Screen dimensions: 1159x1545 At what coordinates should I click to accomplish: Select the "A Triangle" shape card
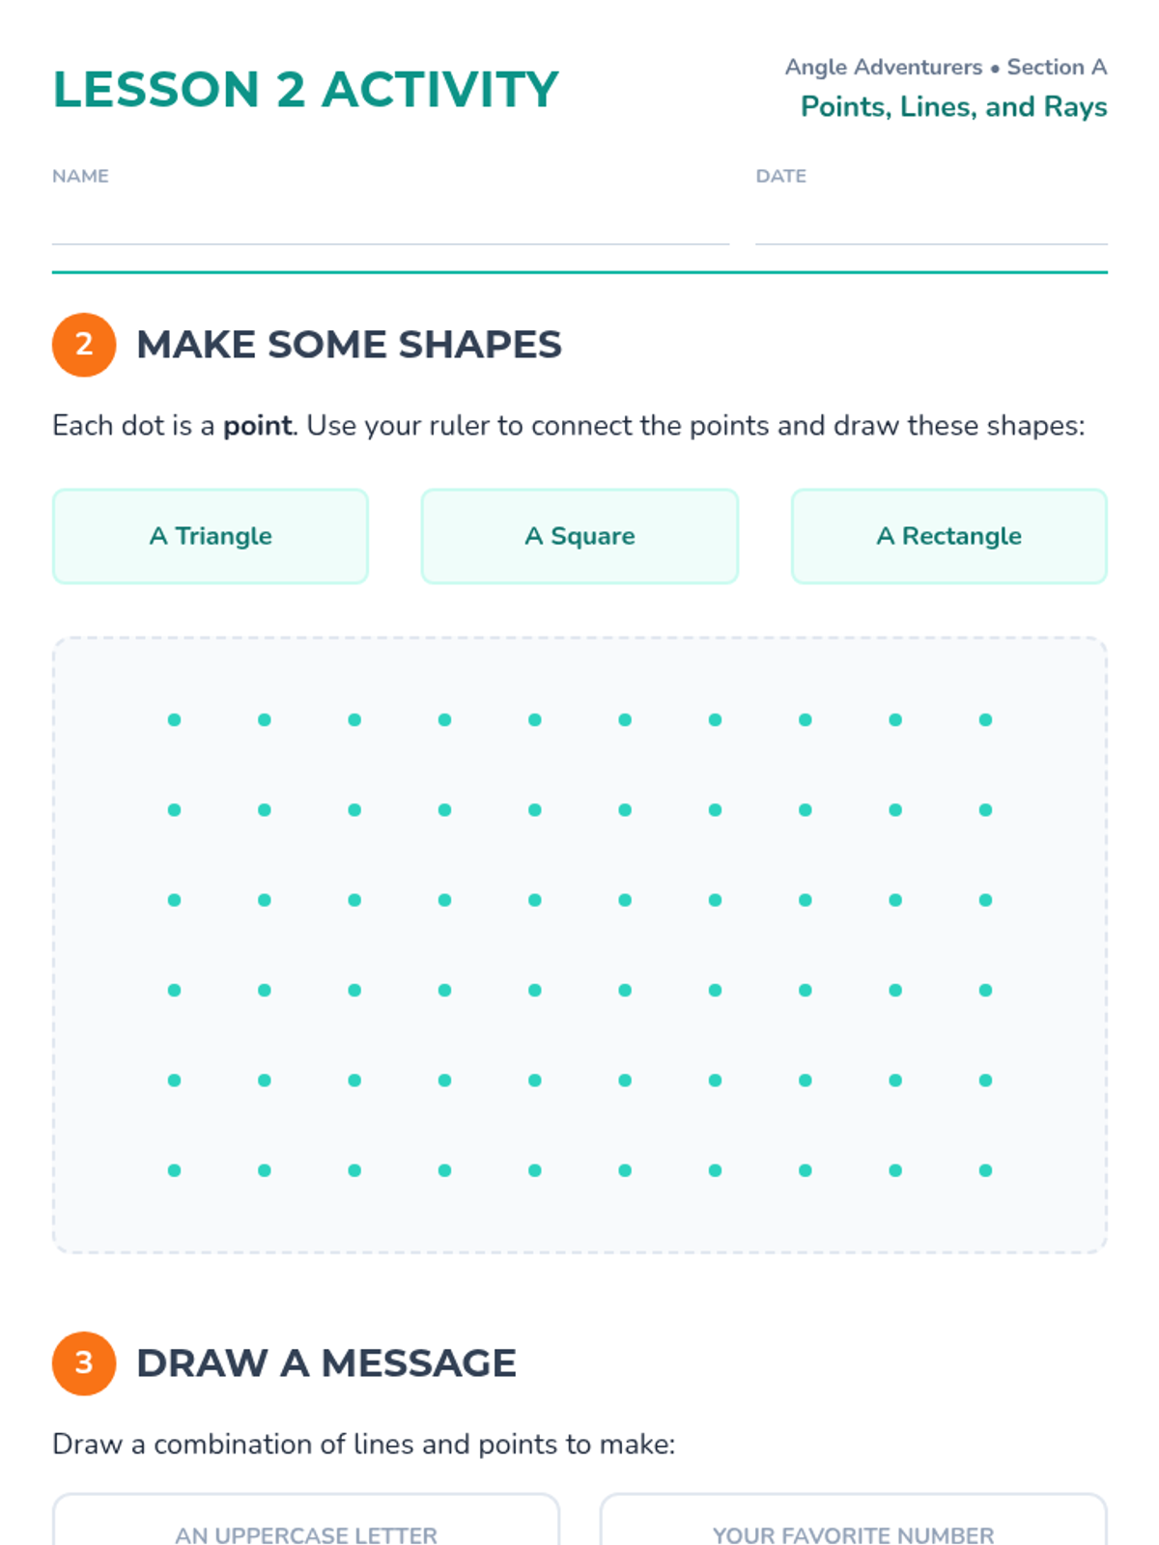point(211,536)
